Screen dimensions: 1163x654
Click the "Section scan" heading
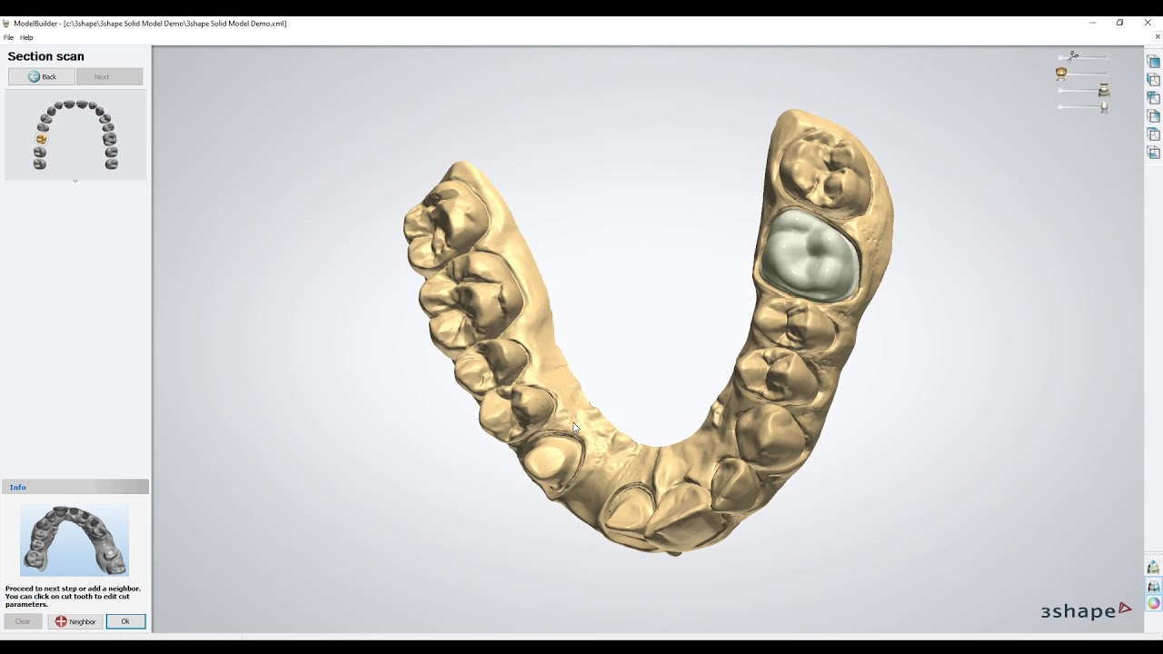pos(45,56)
